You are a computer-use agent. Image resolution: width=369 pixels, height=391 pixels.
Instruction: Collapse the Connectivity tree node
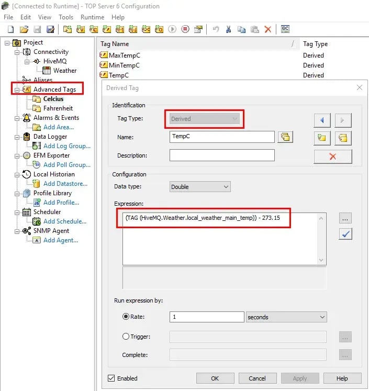(17, 52)
